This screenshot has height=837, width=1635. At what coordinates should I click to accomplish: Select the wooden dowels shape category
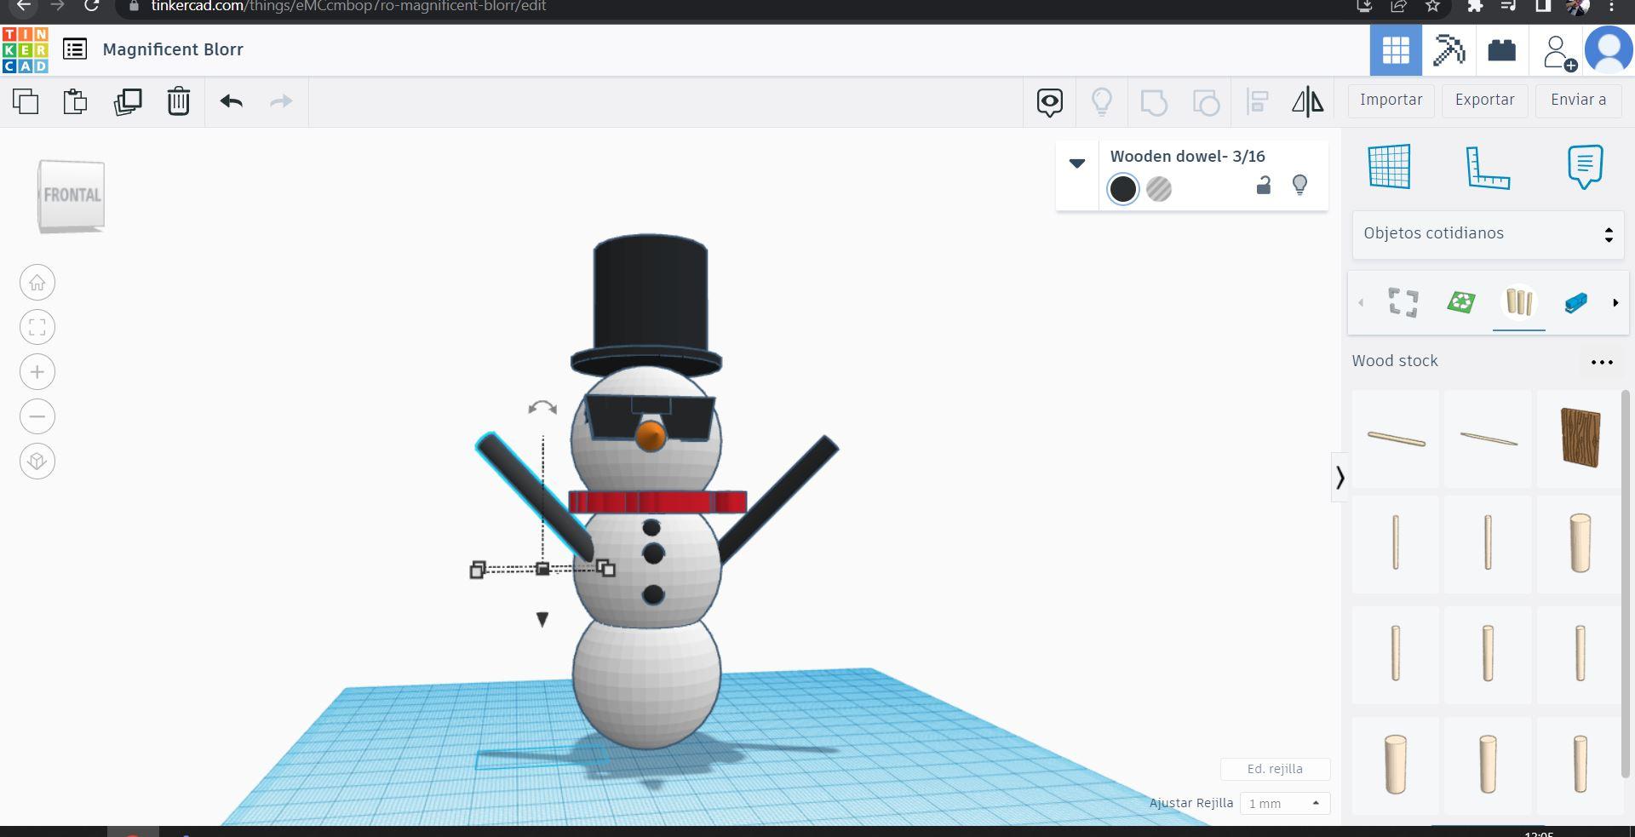(x=1519, y=302)
